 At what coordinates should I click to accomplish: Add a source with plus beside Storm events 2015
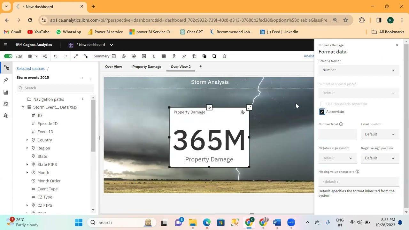pos(82,78)
